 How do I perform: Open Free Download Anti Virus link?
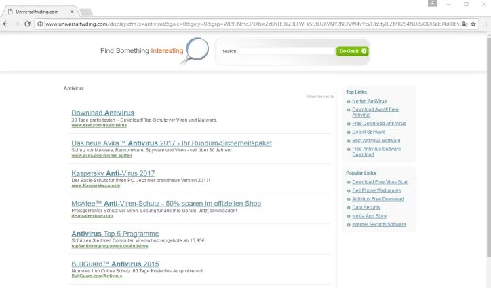tap(379, 124)
